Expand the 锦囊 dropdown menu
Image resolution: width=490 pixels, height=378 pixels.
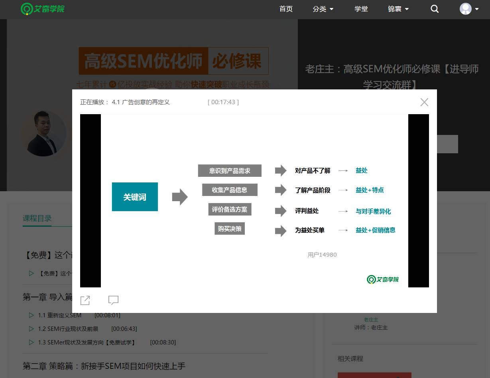[x=398, y=9]
